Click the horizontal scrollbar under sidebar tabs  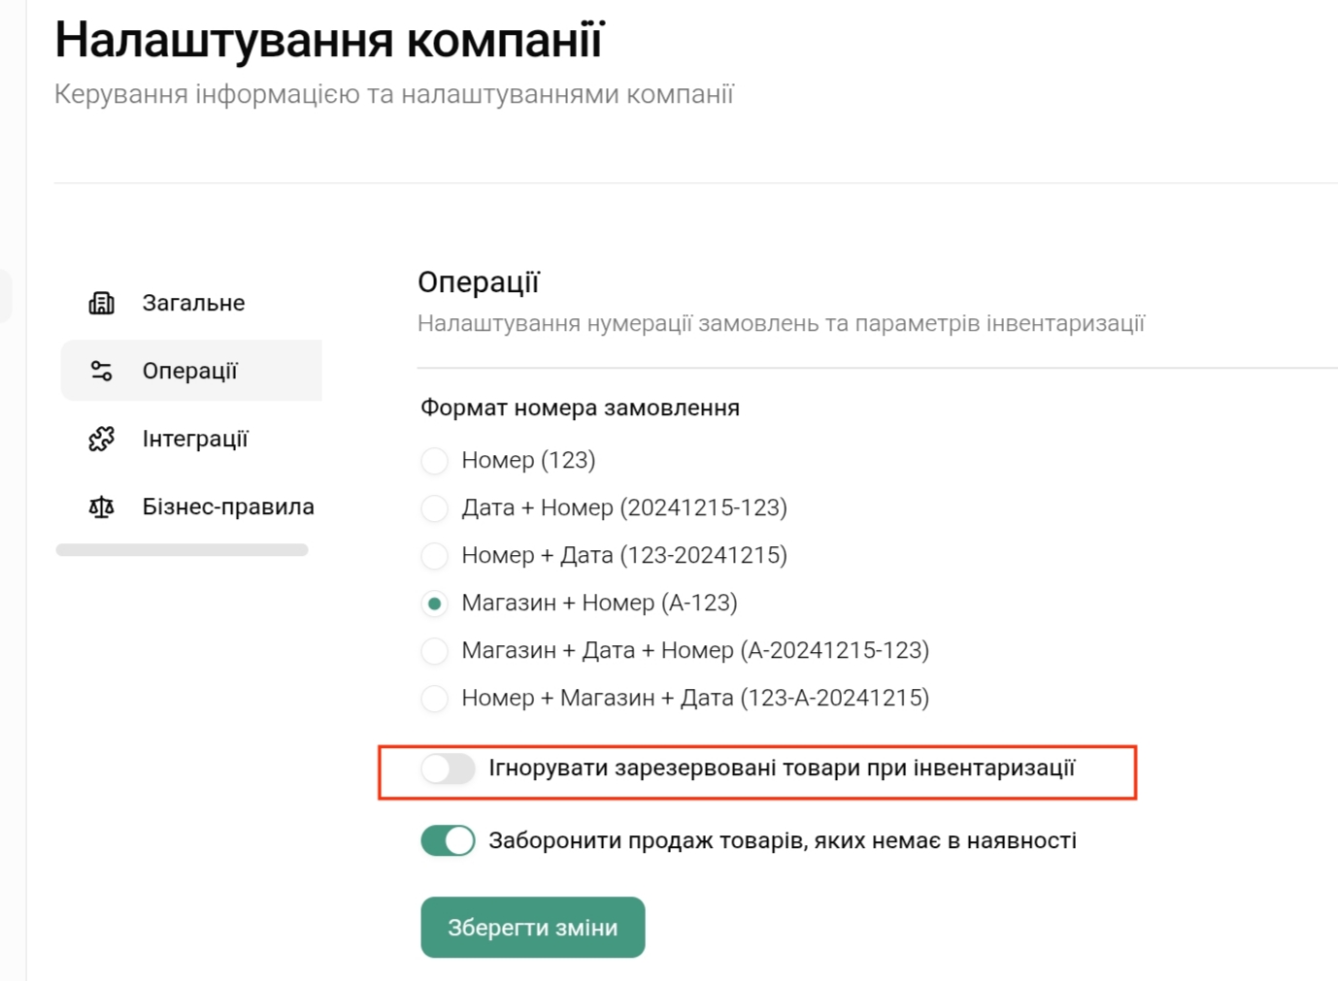182,550
